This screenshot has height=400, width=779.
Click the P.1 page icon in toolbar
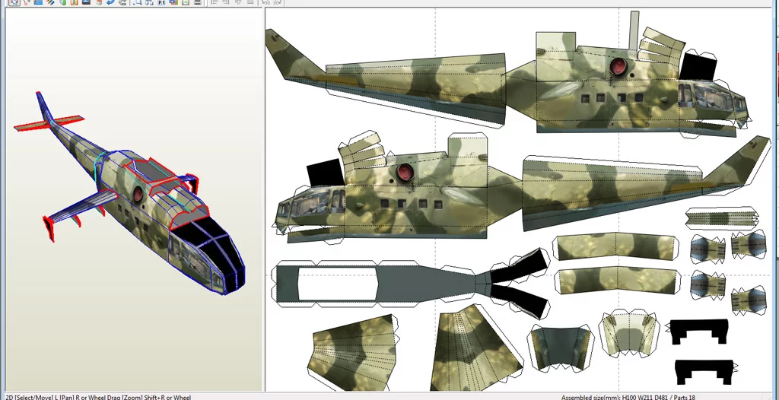pos(161,2)
